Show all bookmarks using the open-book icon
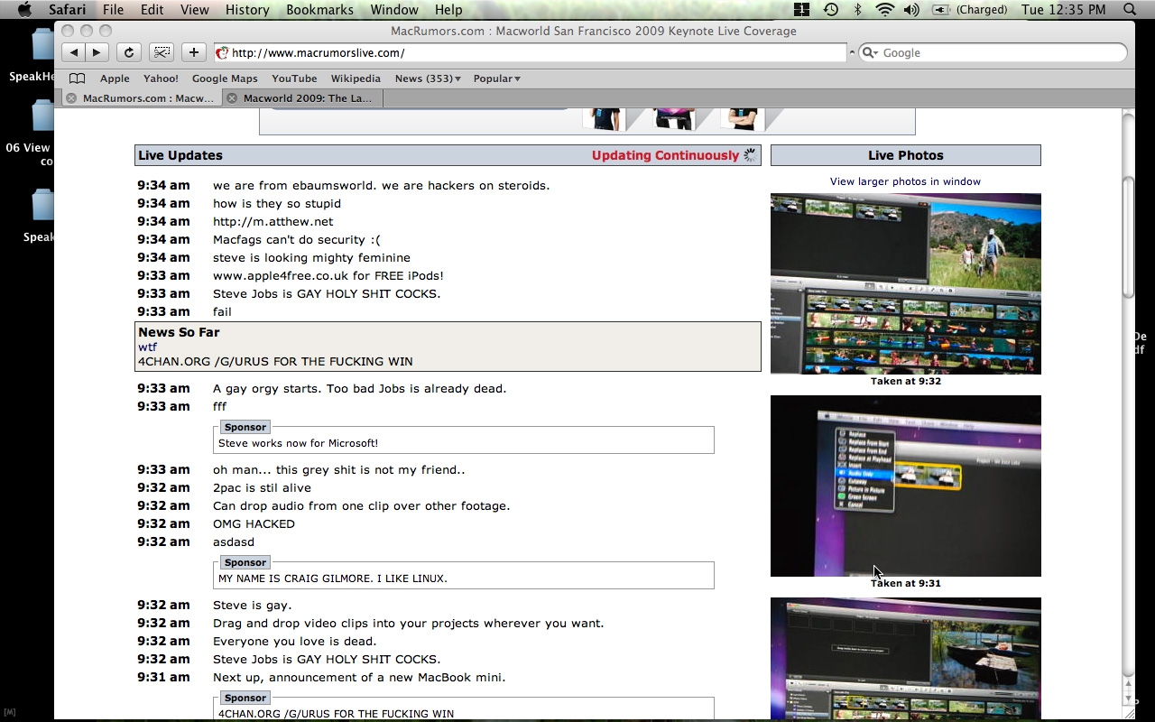Screen dimensions: 1155x722 (78, 79)
